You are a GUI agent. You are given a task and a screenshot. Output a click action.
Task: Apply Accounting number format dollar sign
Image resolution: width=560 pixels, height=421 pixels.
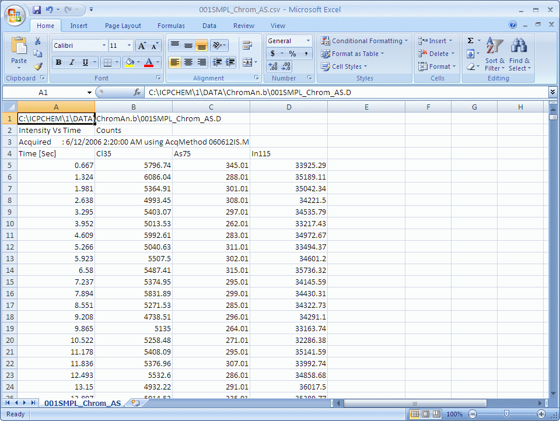[x=272, y=54]
